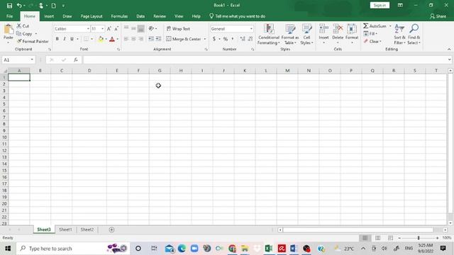This screenshot has height=255, width=454.
Task: Select the Sheet2 tab
Action: tap(87, 229)
